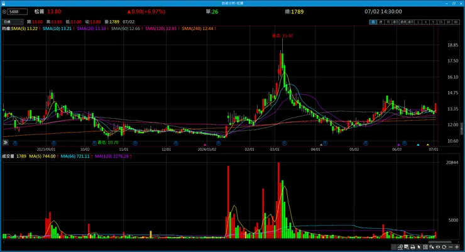Viewport: 465px width, 252px height.
Task: Switch to the 5-minute timeframe
Action: 434,22
